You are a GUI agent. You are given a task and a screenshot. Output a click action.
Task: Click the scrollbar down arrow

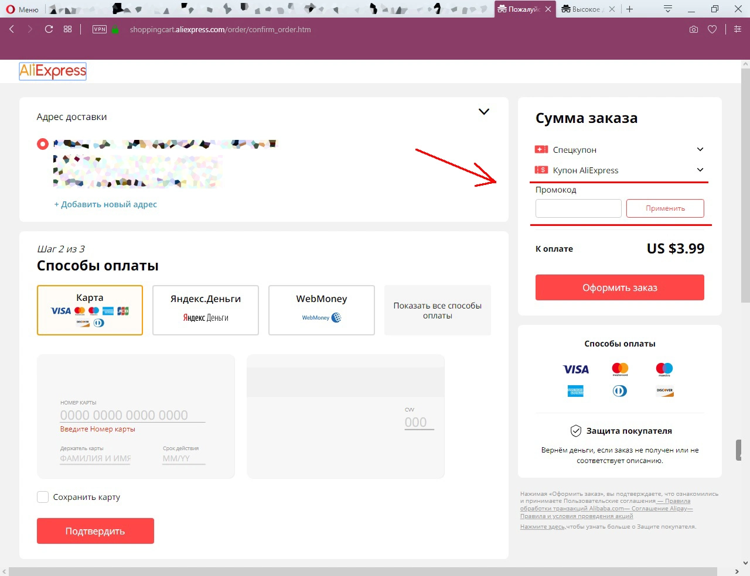(745, 563)
